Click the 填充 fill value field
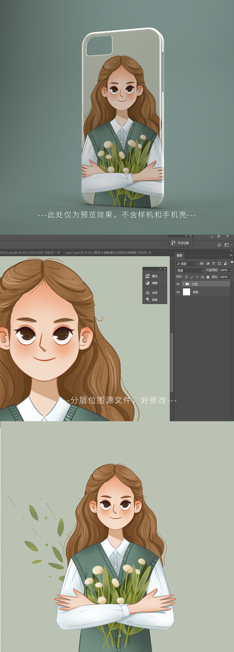This screenshot has height=652, width=234. [x=224, y=277]
